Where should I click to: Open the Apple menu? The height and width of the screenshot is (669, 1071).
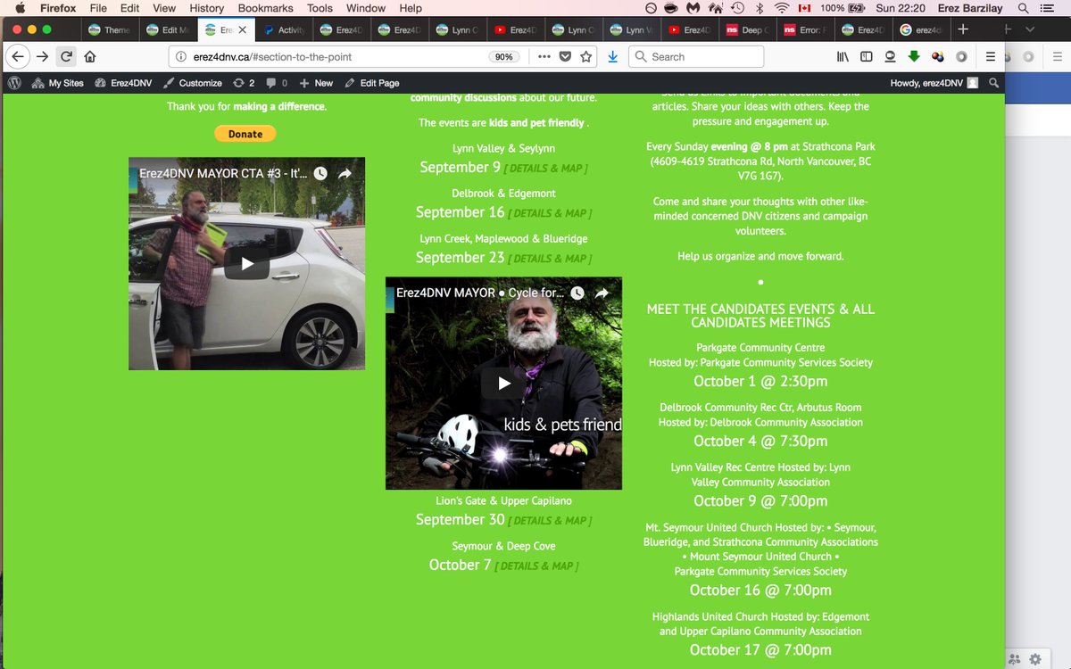(20, 8)
